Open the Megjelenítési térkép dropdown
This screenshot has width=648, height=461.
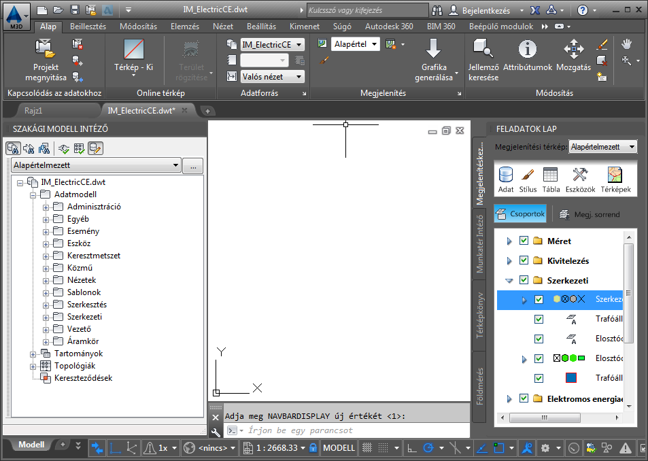tap(602, 147)
